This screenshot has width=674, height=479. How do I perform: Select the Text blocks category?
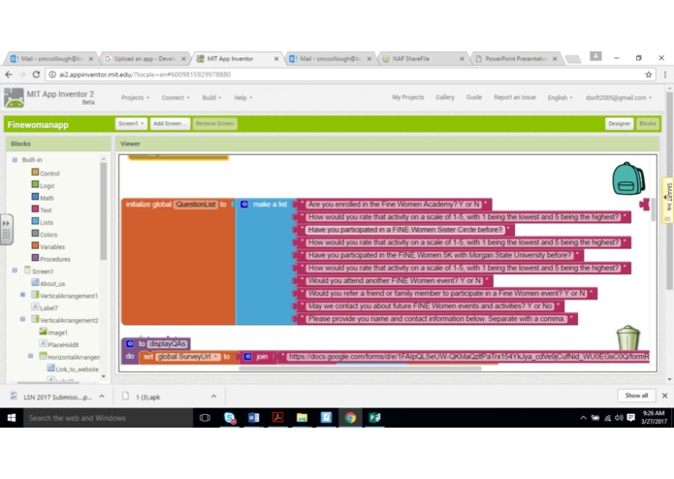pos(42,209)
